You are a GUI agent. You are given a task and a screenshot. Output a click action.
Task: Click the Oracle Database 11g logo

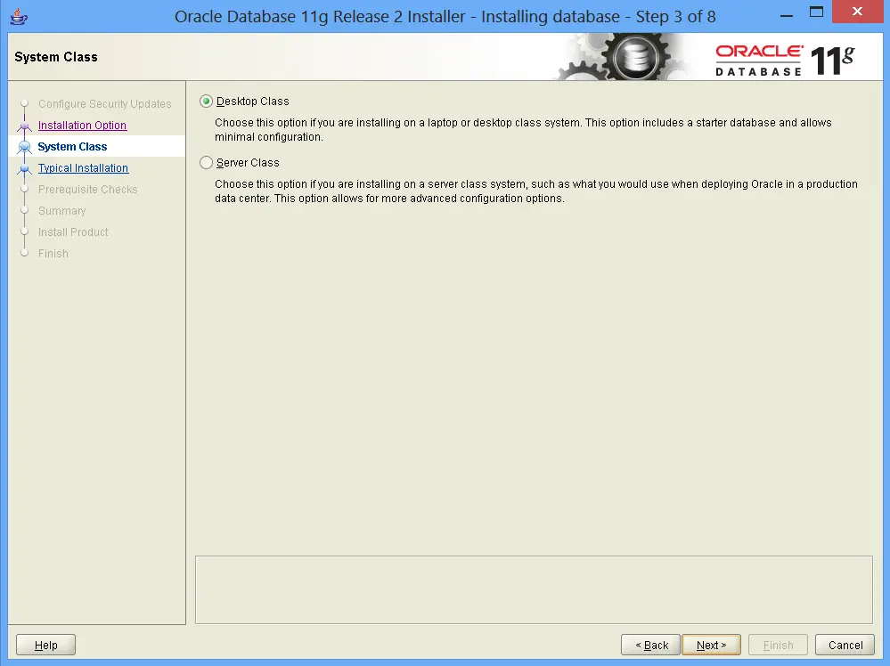tap(784, 59)
